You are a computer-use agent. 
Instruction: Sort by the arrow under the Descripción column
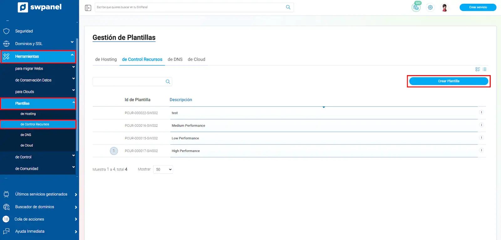[324, 107]
